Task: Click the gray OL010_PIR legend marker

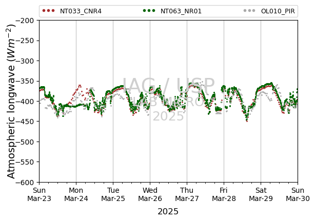Action: 249,11
